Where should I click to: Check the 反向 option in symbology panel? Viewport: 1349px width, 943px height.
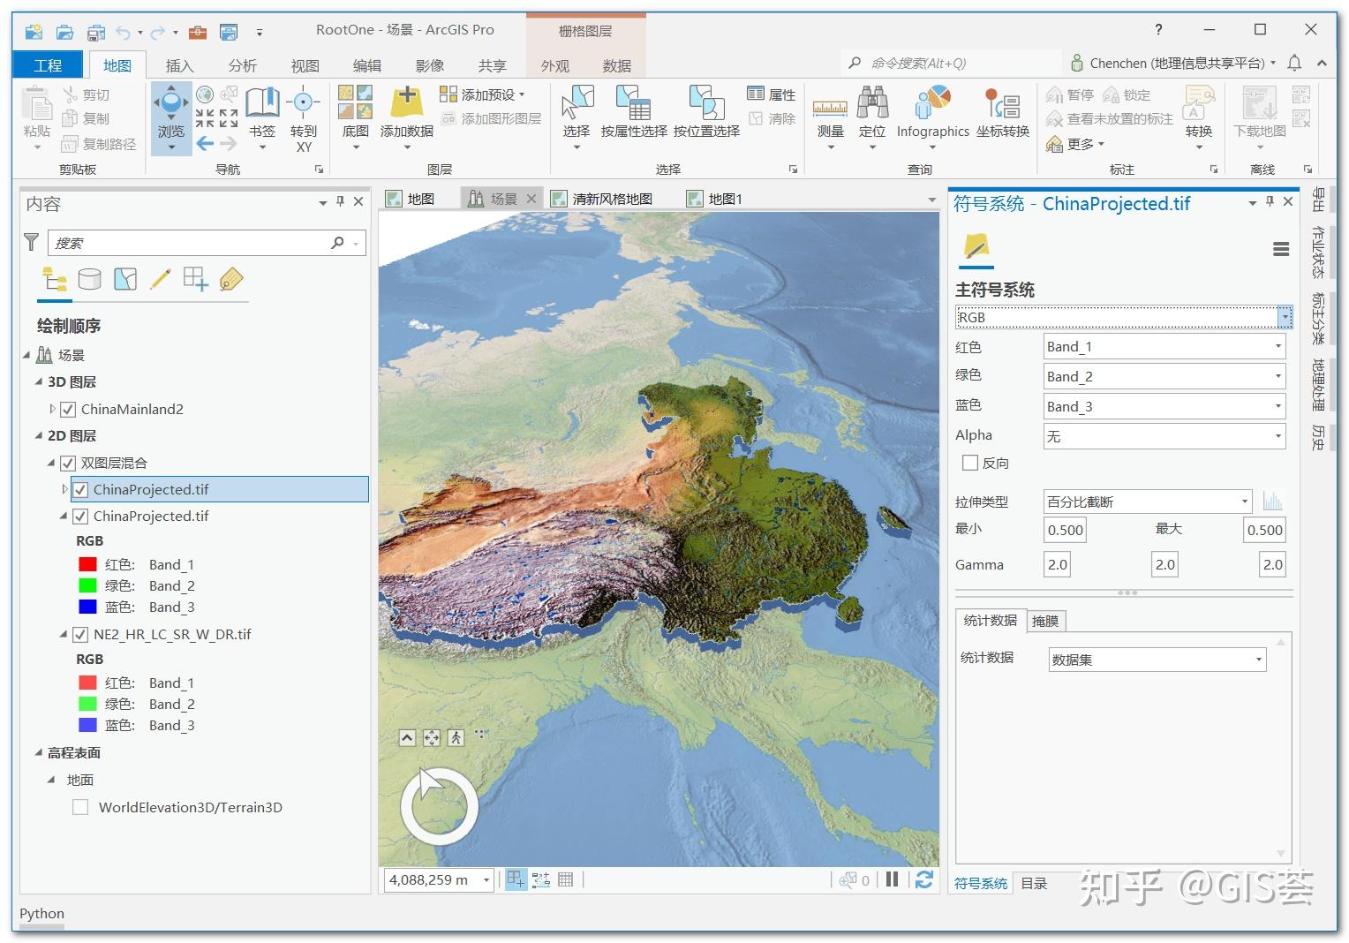(969, 462)
